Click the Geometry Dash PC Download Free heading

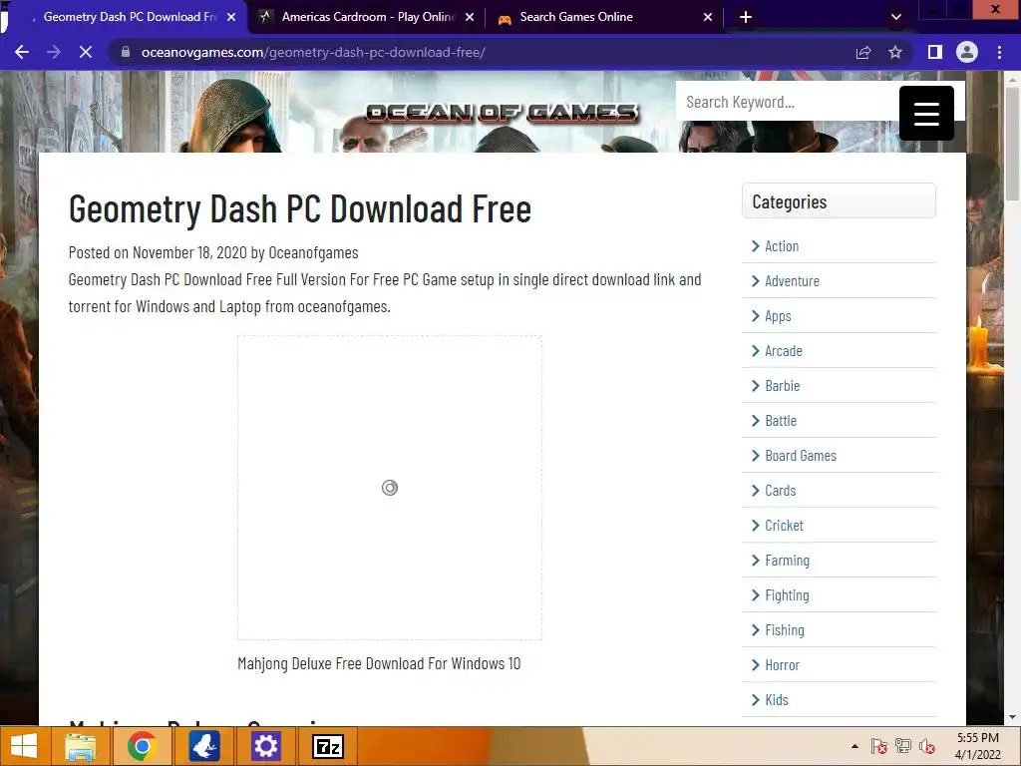300,209
